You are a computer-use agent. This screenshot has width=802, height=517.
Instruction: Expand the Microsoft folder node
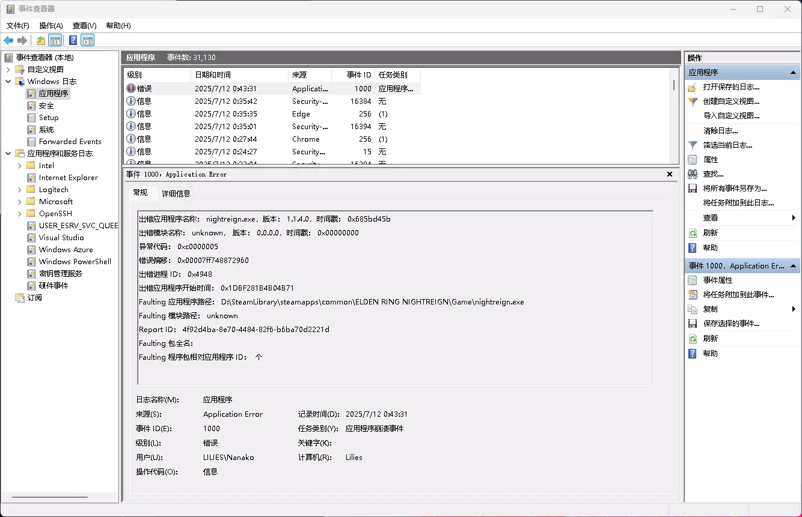click(20, 202)
